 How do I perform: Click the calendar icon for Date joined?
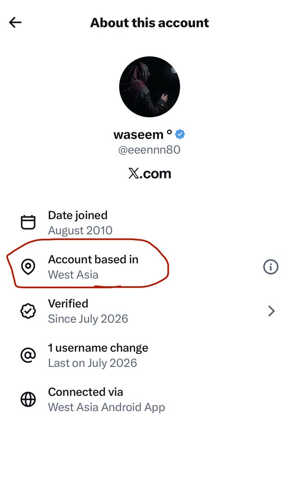[x=28, y=223]
